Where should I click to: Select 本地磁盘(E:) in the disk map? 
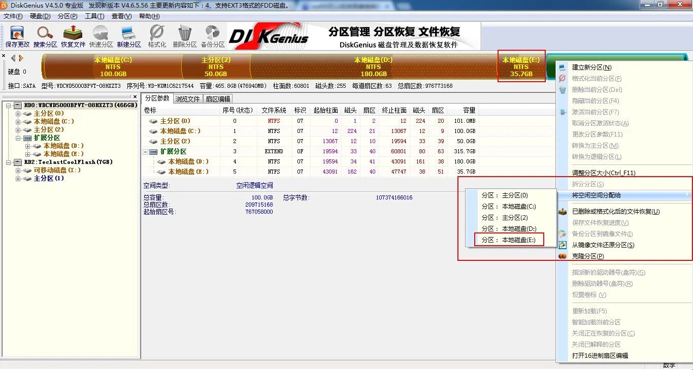521,66
